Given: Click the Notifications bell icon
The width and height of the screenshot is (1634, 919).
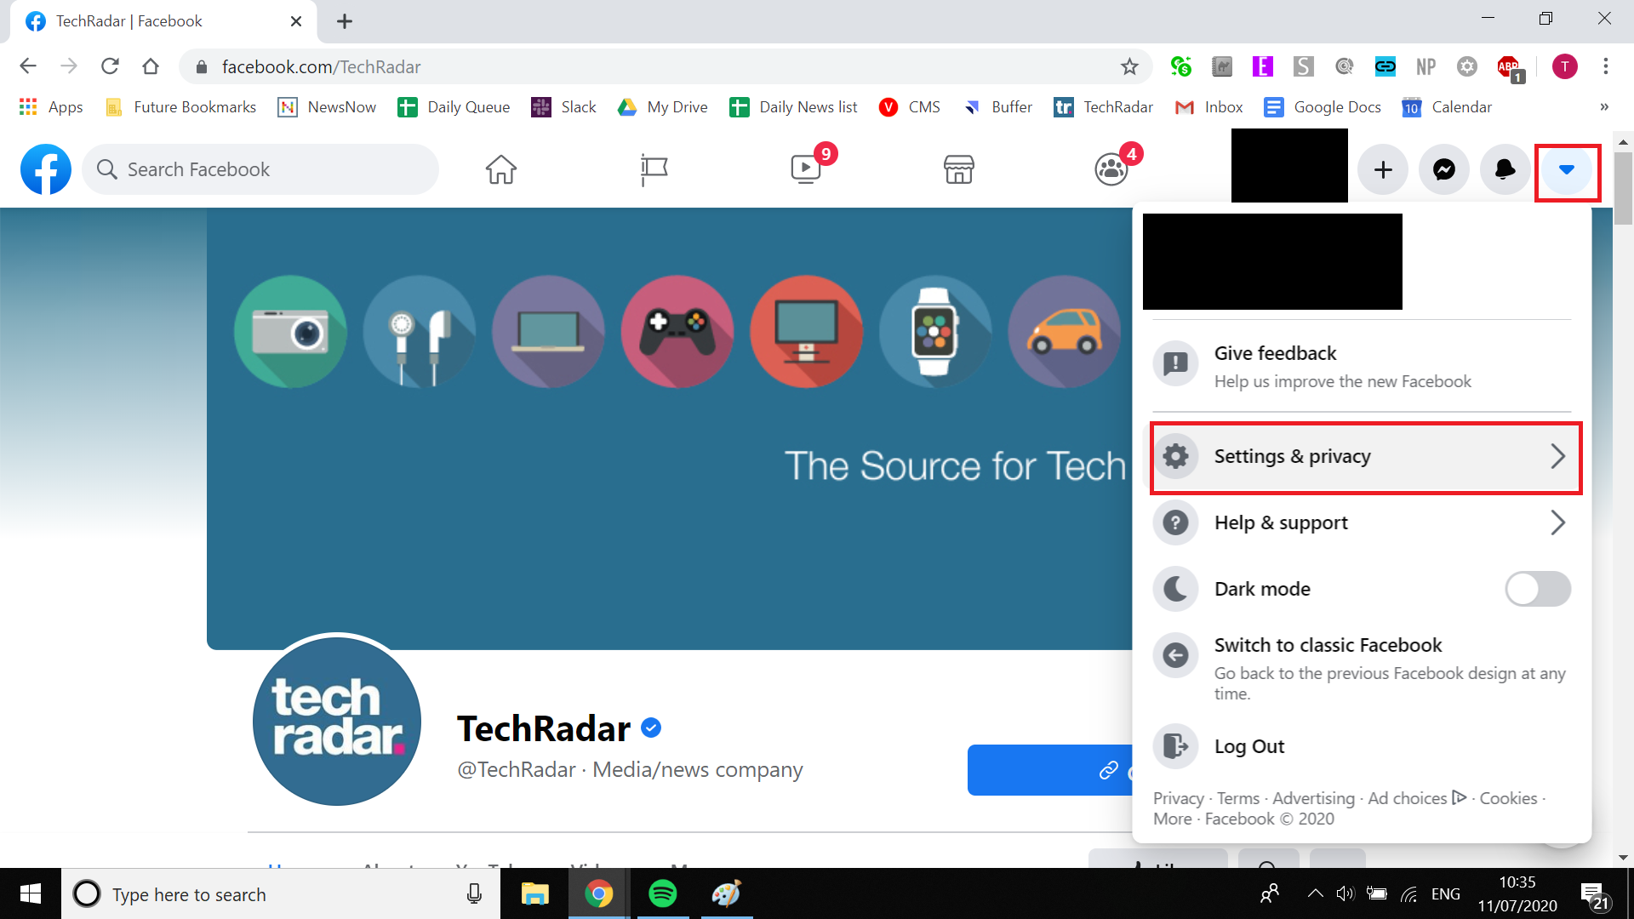Looking at the screenshot, I should [x=1504, y=169].
